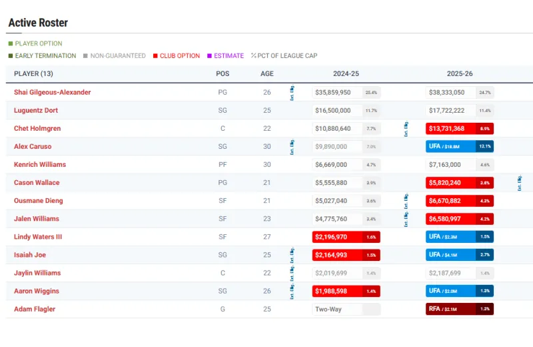Click Adam Flagler's Two-Way cell
The width and height of the screenshot is (533, 347).
click(346, 309)
